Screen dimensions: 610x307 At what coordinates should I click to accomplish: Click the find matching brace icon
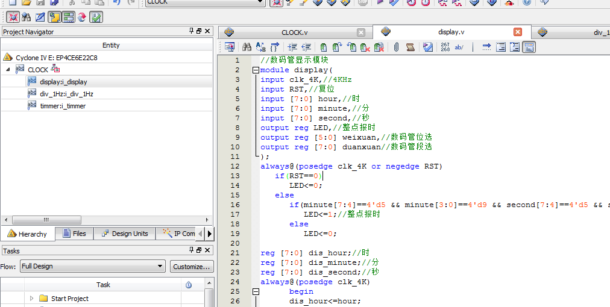tap(275, 47)
